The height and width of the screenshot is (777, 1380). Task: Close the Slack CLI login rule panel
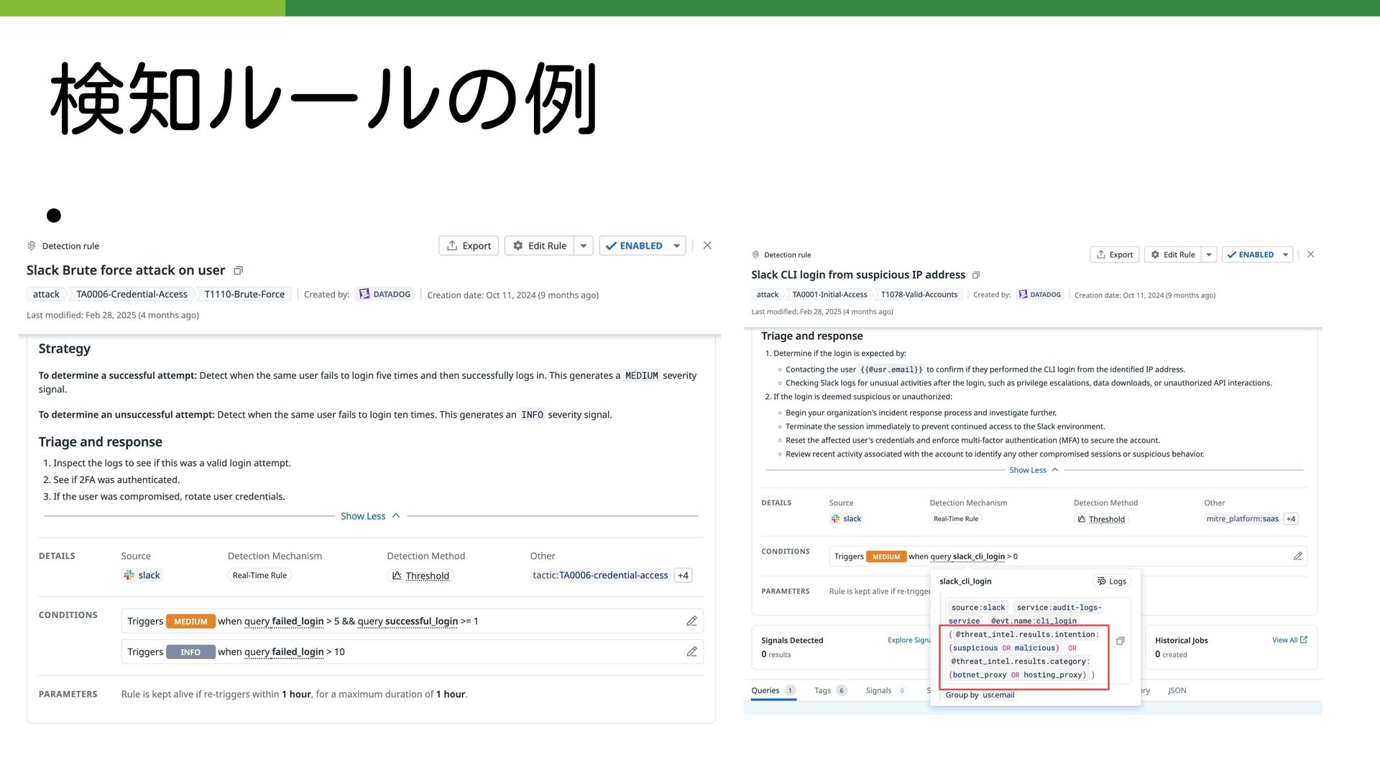pyautogui.click(x=1310, y=254)
